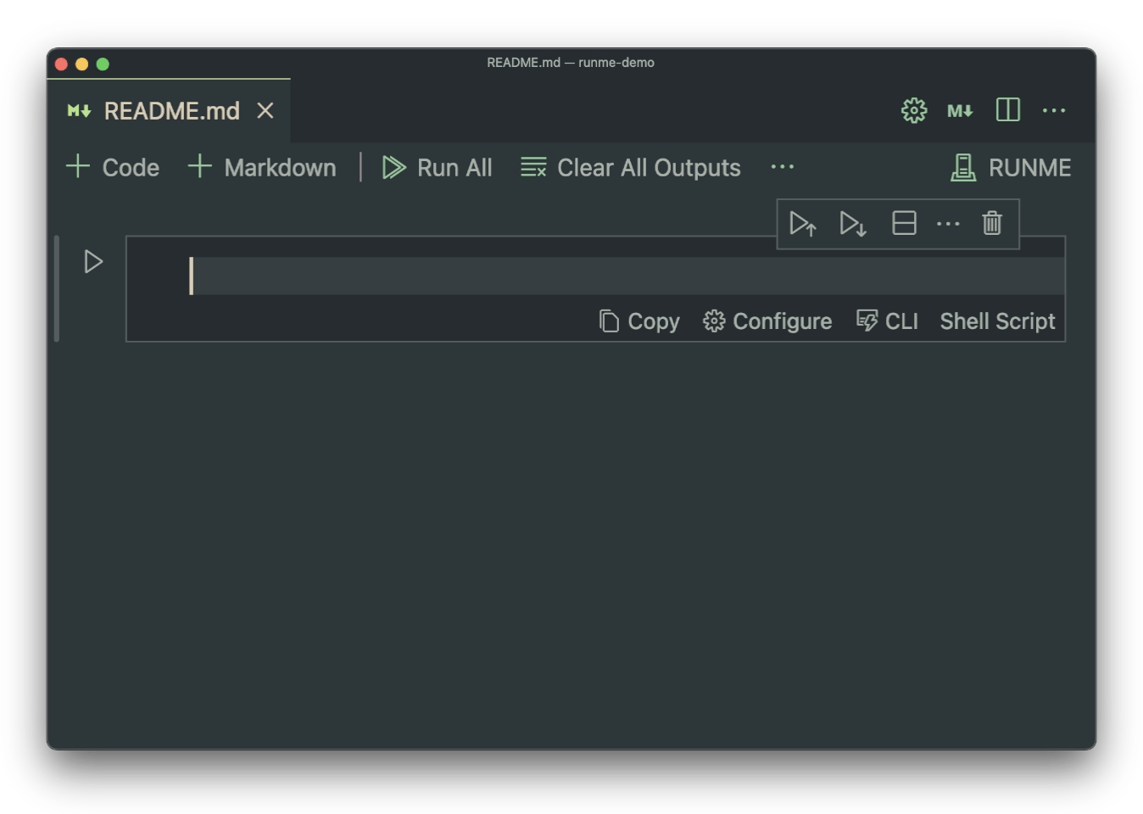Add a new Markdown cell
The image size is (1143, 814).
pyautogui.click(x=262, y=167)
